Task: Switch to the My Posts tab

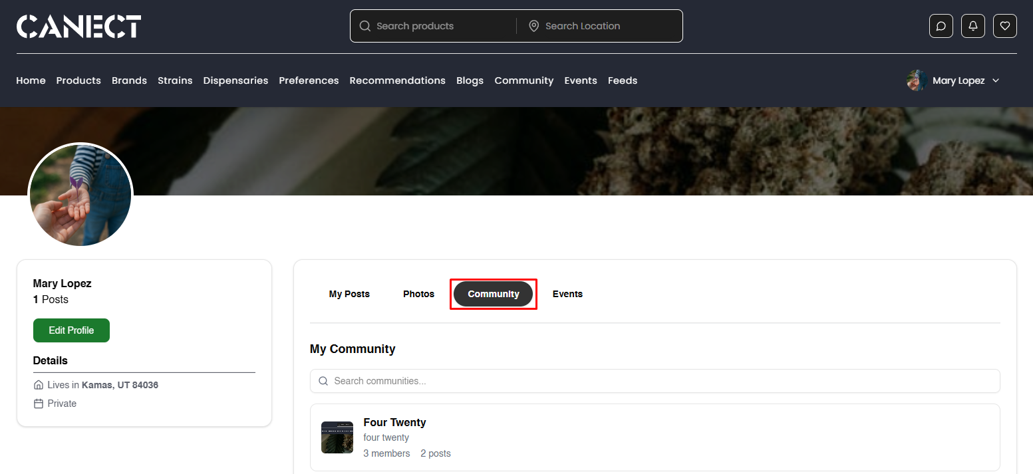Action: (349, 294)
